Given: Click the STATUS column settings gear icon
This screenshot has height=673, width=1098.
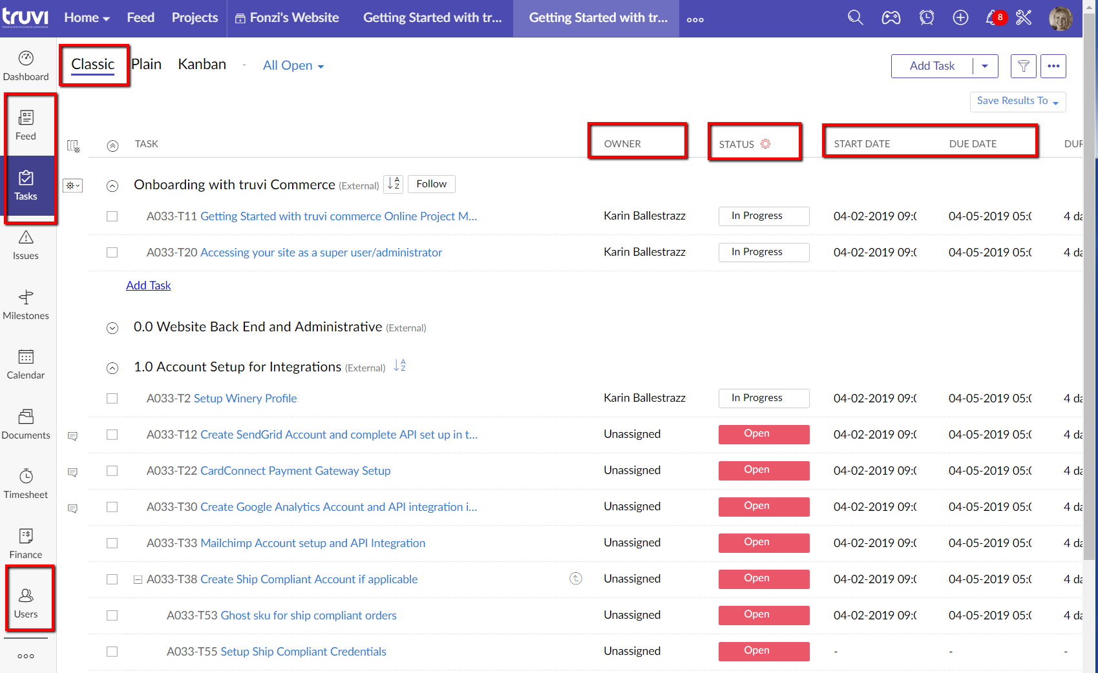Looking at the screenshot, I should coord(766,144).
